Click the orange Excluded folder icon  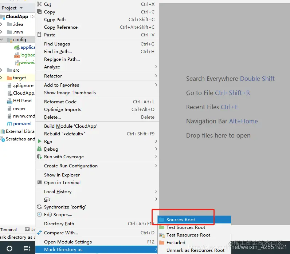coord(162,243)
